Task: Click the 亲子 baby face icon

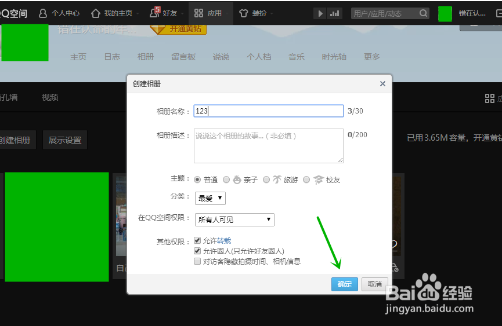Action: (237, 180)
